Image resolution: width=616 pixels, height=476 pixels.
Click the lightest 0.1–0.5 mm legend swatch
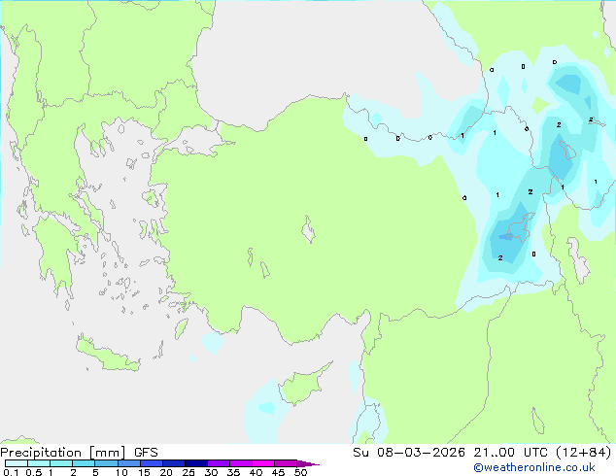(x=17, y=463)
